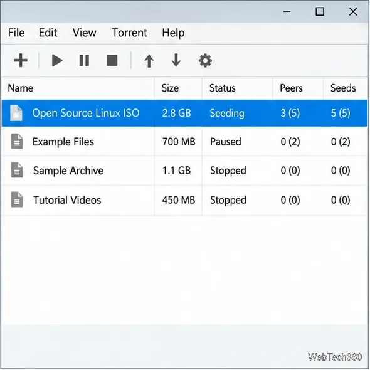Select the Open Source Linux ISO name
The height and width of the screenshot is (370, 370).
(86, 113)
